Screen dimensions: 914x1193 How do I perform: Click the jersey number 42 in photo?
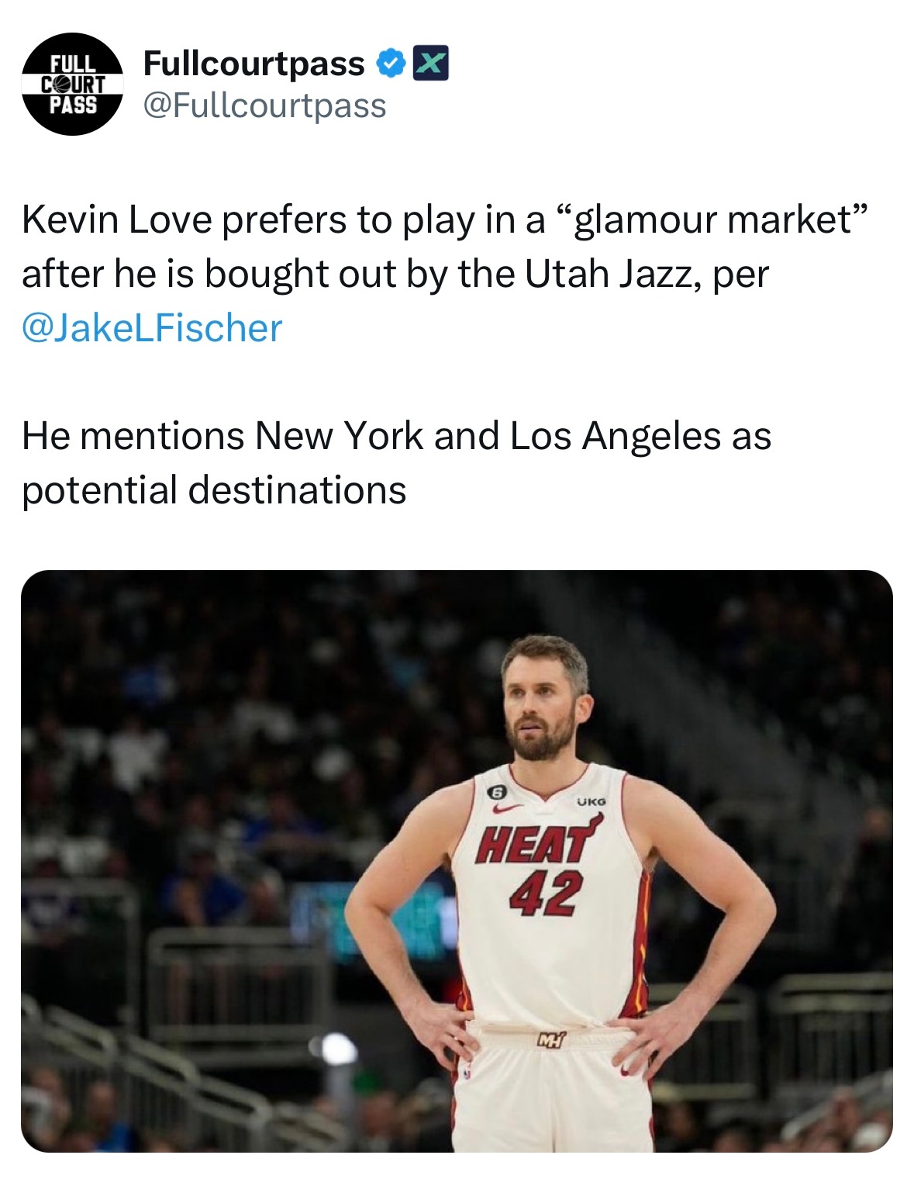545,893
